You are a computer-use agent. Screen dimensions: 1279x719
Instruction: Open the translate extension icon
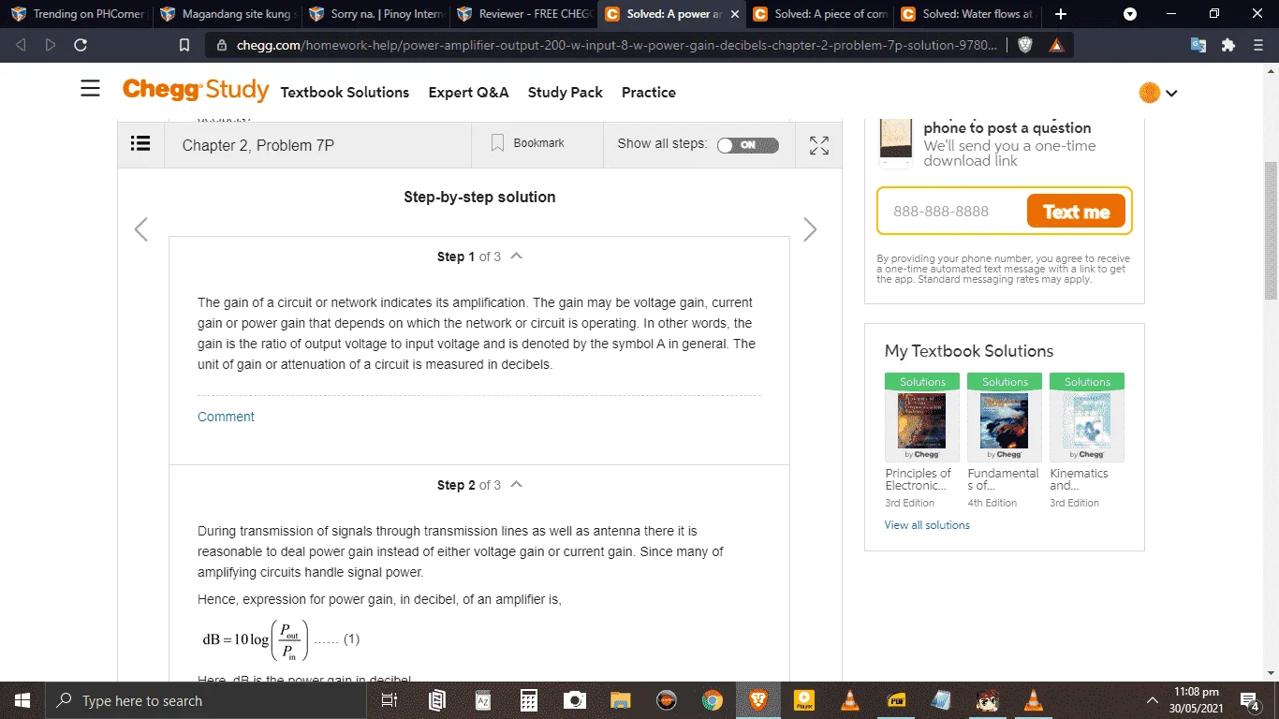(x=1198, y=45)
